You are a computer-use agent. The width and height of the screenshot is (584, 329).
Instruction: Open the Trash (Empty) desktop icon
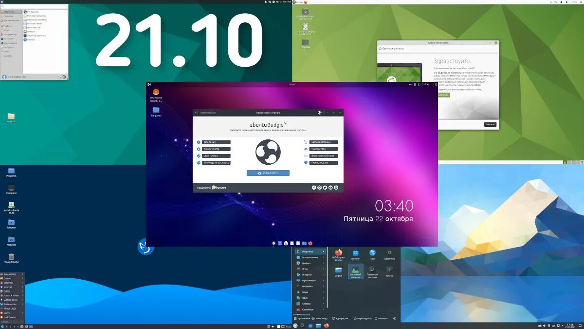tap(11, 258)
